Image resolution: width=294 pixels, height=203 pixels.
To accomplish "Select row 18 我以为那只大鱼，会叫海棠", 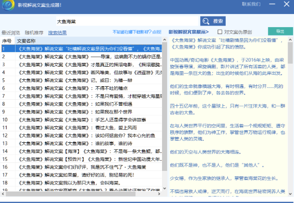I will click(81, 183).
